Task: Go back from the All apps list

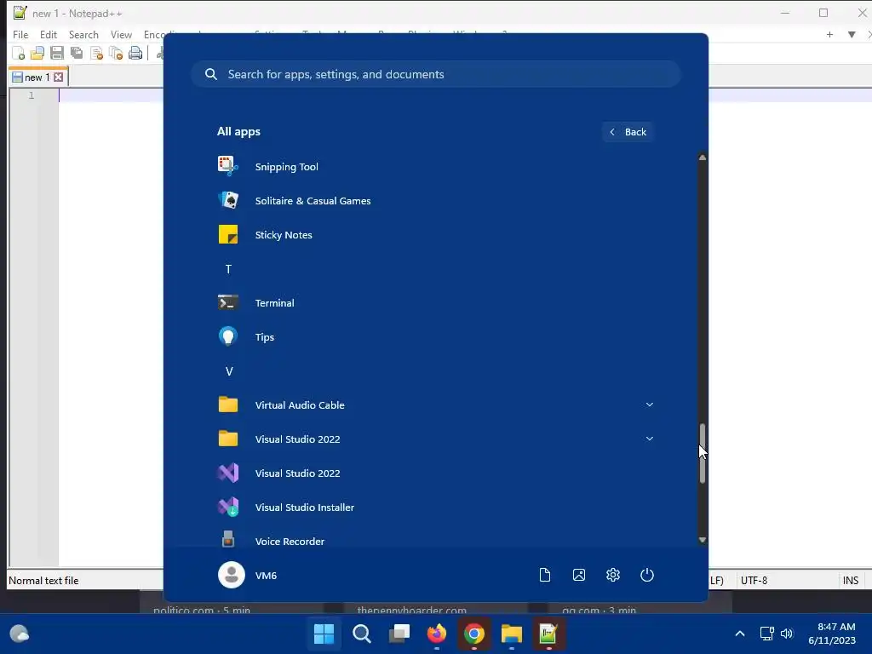Action: click(628, 132)
